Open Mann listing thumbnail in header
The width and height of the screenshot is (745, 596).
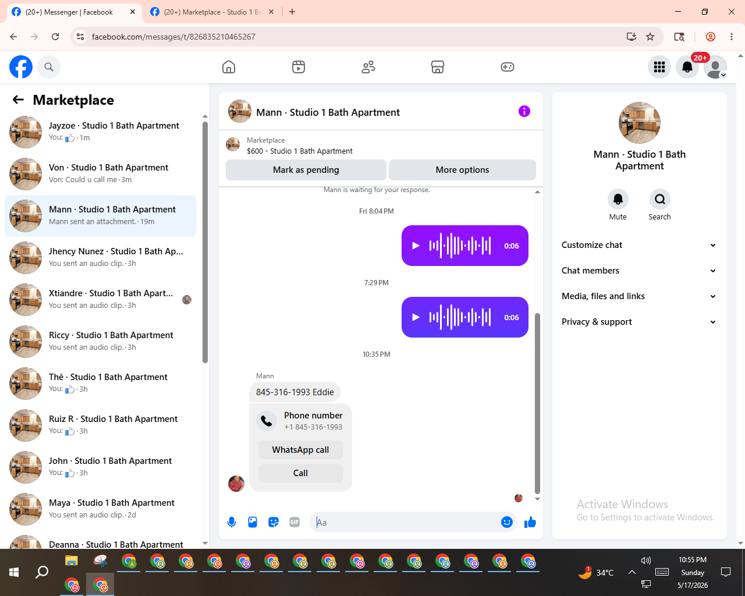[x=240, y=111]
